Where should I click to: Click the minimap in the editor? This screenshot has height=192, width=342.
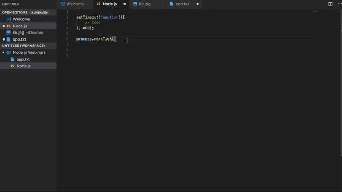click(316, 11)
